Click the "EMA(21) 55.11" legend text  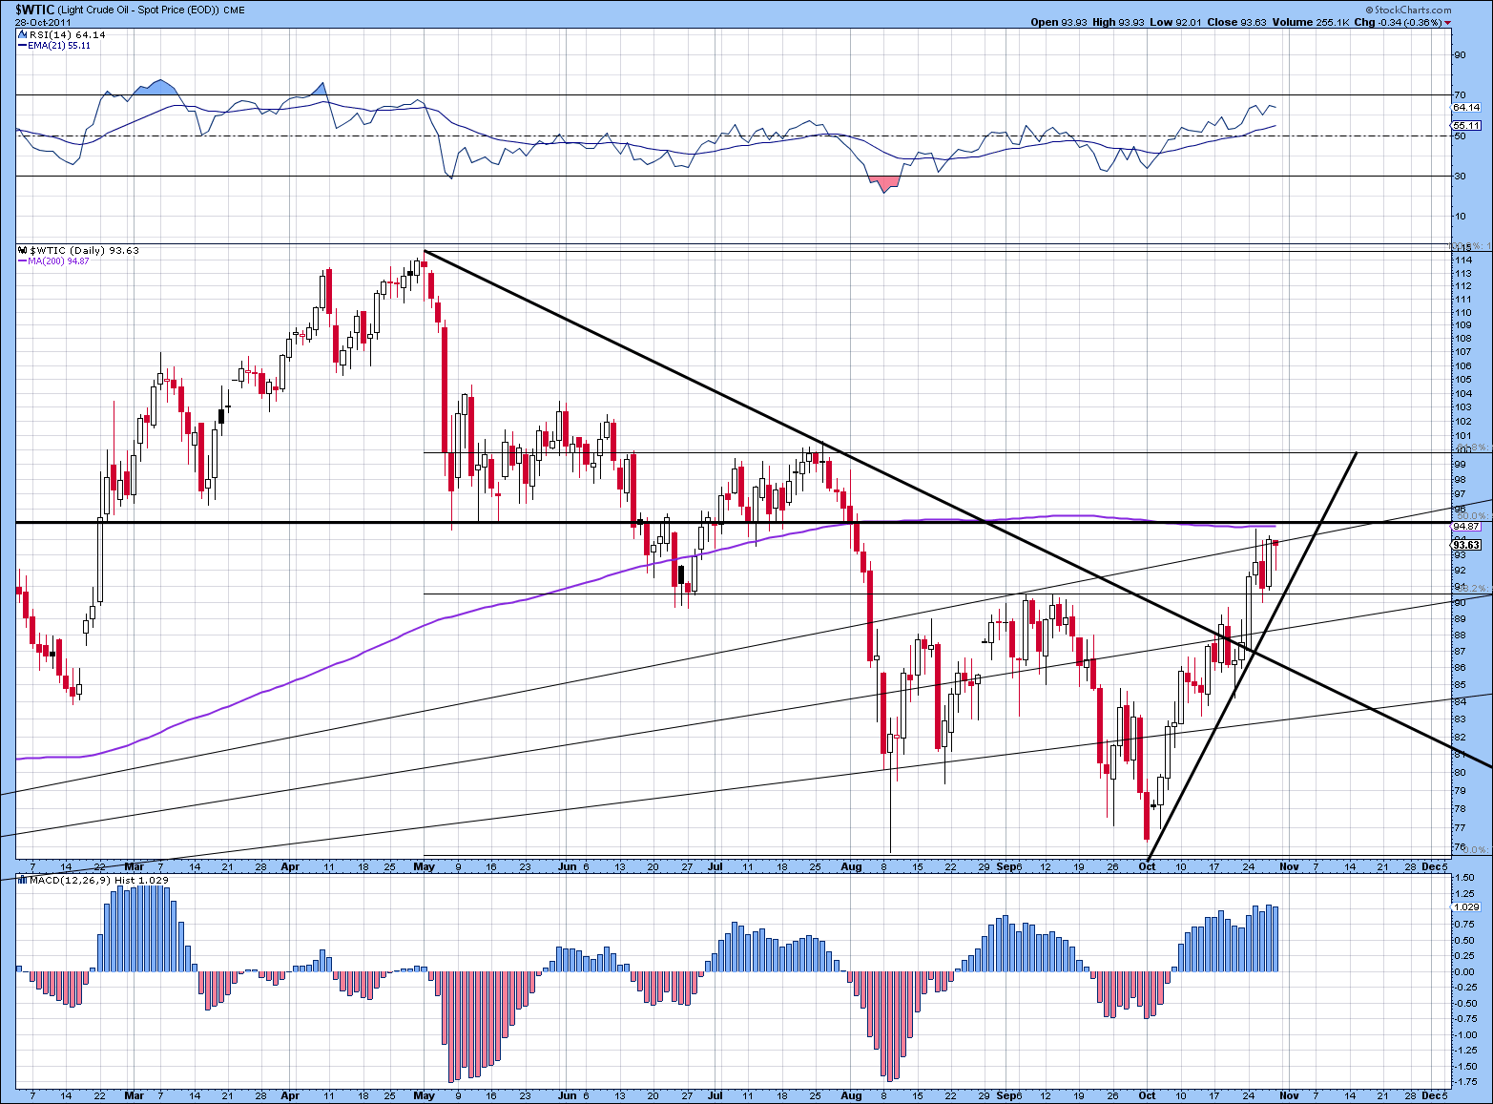59,45
